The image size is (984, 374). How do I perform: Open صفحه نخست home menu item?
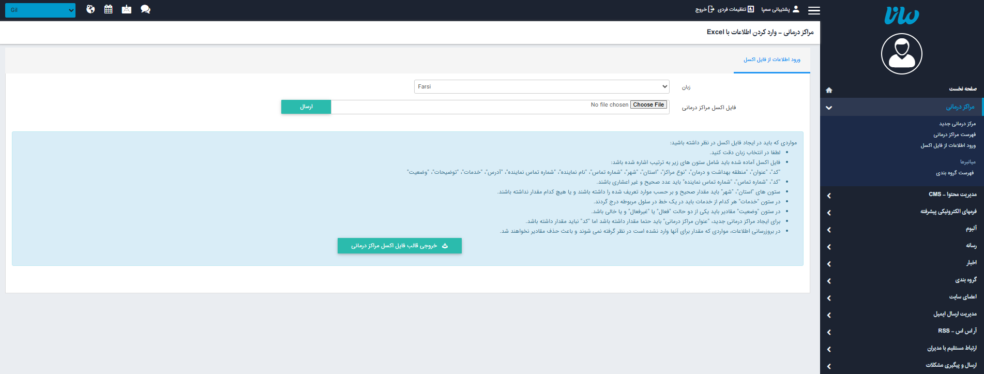click(x=902, y=89)
